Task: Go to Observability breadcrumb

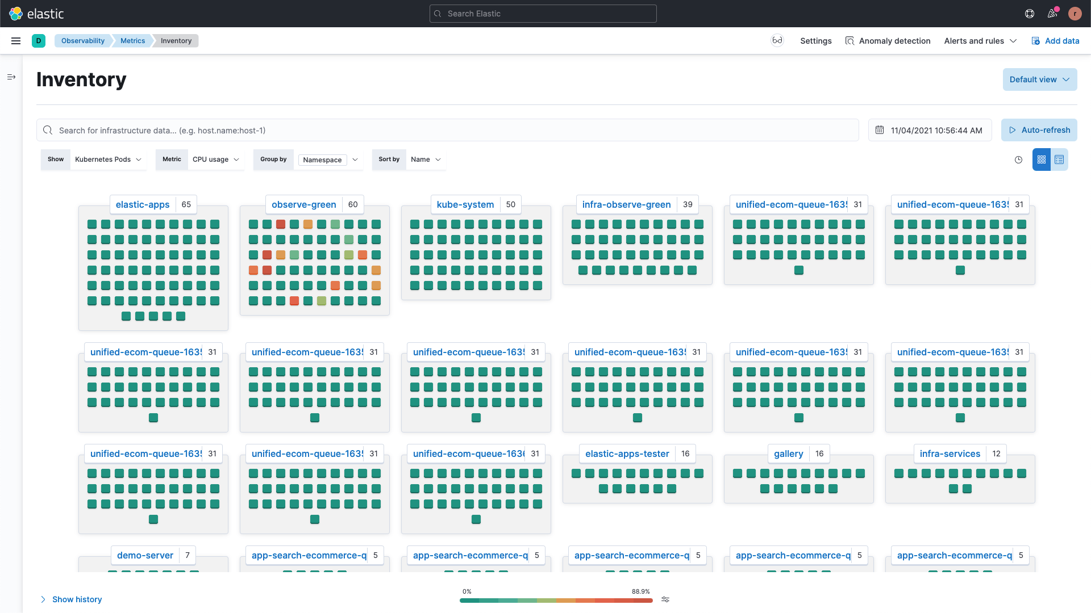Action: 83,41
